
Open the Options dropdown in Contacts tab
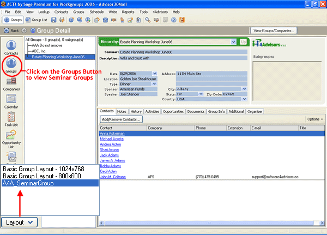click(315, 119)
